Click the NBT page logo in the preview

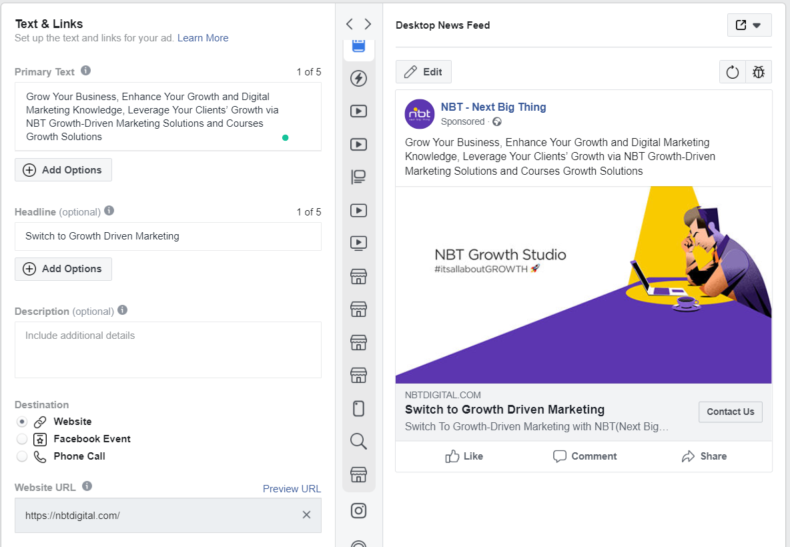(420, 114)
